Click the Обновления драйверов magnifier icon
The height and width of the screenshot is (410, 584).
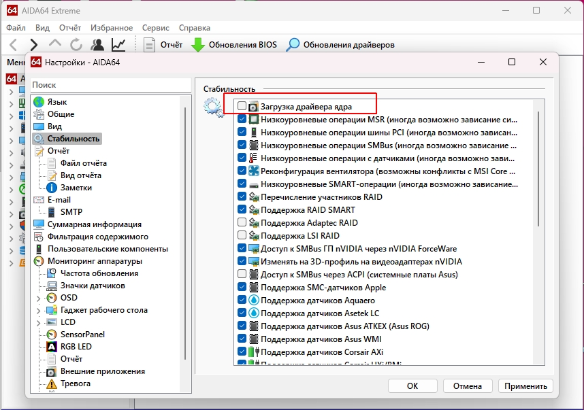[x=293, y=45]
